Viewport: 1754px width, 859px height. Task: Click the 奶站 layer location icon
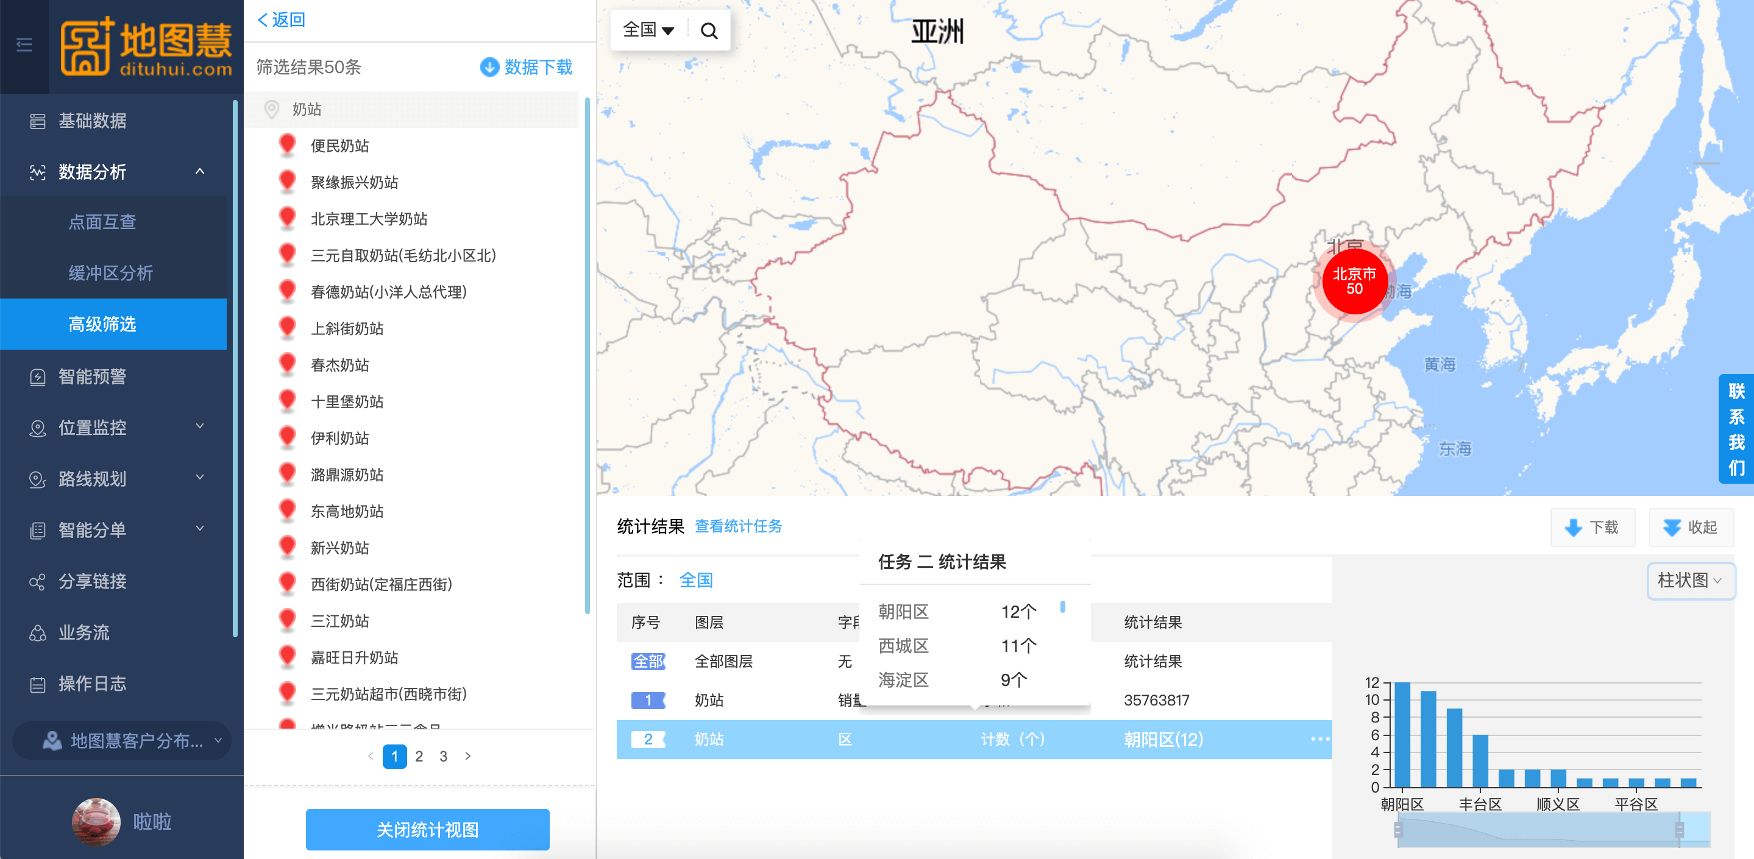pyautogui.click(x=272, y=109)
